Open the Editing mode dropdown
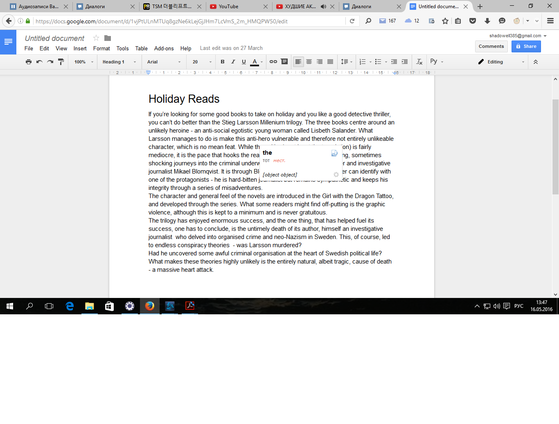559x424 pixels. click(501, 62)
